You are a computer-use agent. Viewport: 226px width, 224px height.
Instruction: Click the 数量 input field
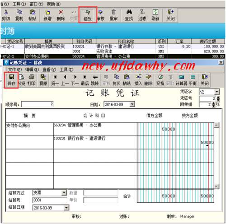coord(101,193)
